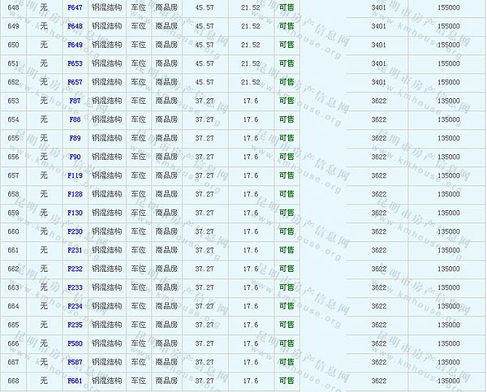Open unit F90 details
This screenshot has height=392, width=487.
75,157
